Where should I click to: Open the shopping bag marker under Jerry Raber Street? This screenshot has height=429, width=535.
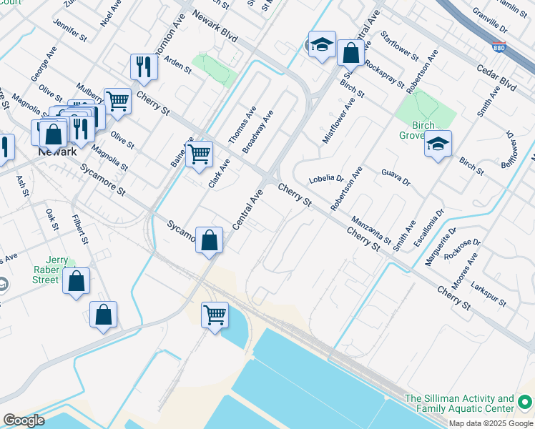76,282
